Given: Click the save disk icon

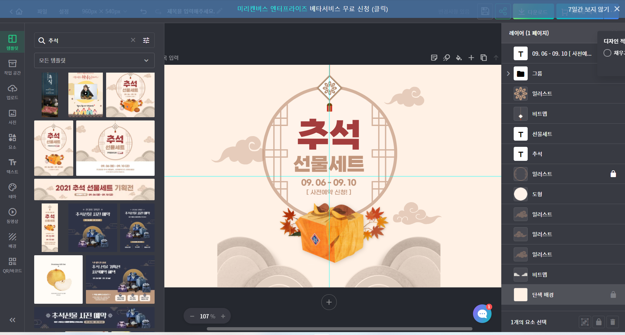Looking at the screenshot, I should pos(485,11).
